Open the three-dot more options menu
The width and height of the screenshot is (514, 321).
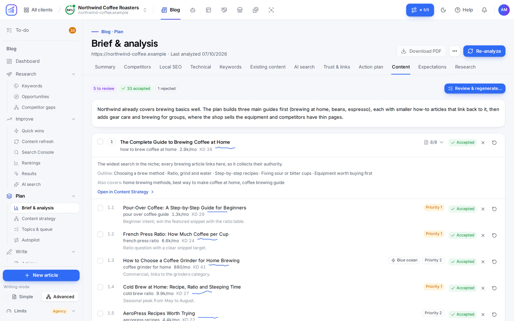click(455, 51)
